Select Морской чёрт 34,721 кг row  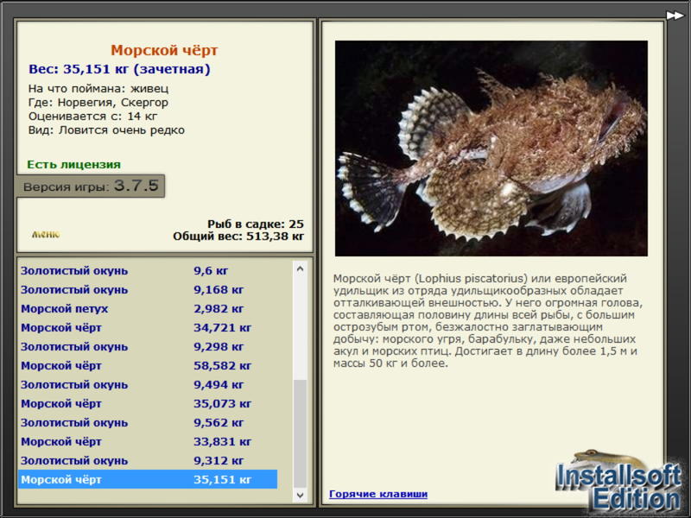point(148,328)
